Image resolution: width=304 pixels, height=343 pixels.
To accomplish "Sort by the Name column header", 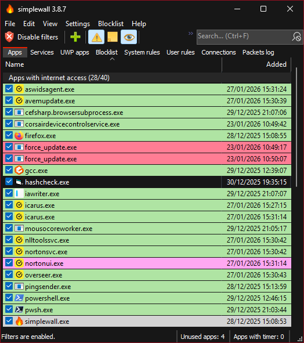I will pyautogui.click(x=112, y=64).
